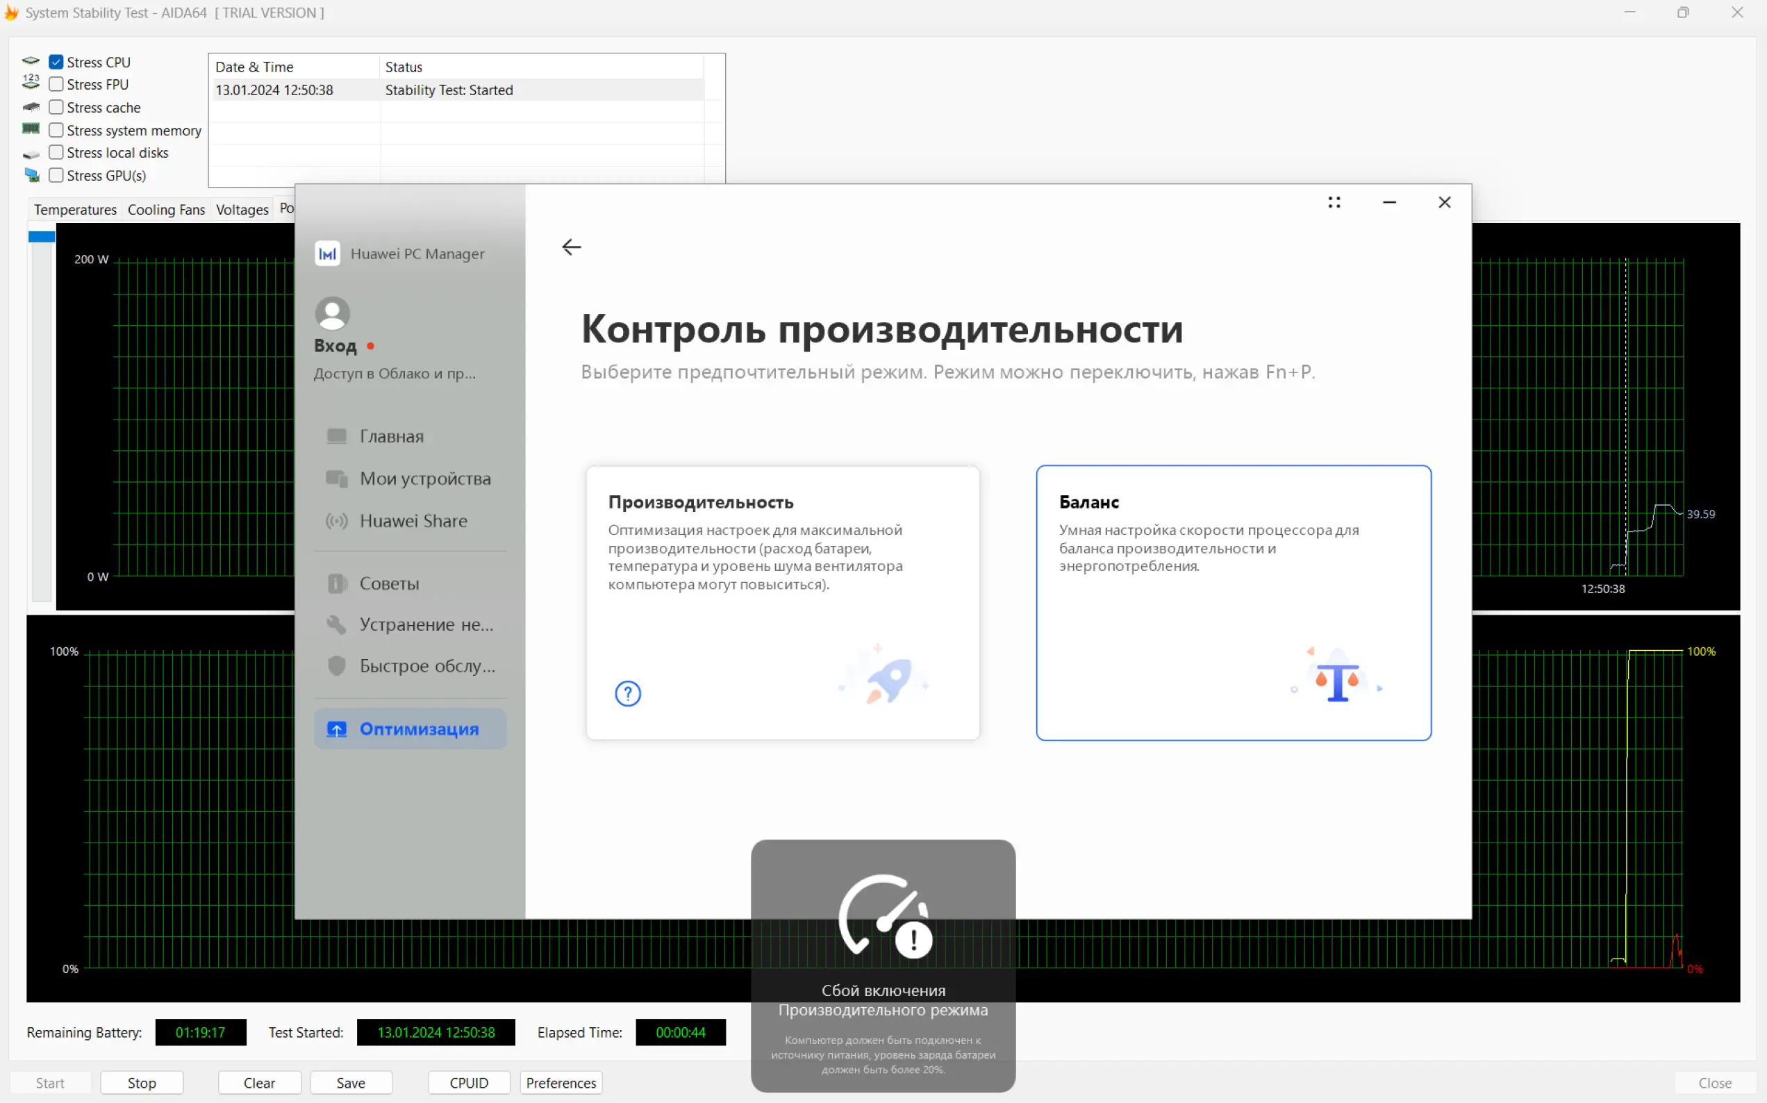Open Советы tips section

(x=389, y=583)
